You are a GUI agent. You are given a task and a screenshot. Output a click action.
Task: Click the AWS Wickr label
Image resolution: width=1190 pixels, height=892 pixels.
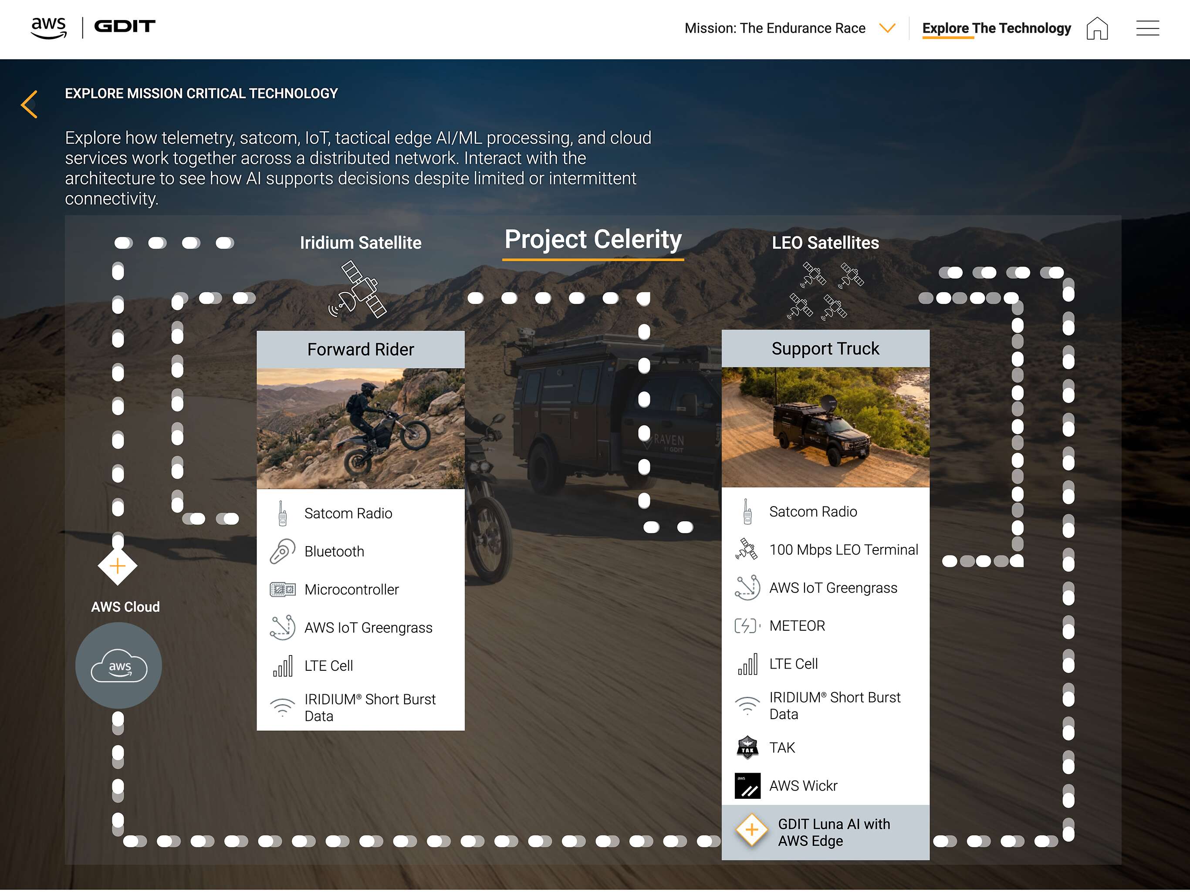pos(803,786)
